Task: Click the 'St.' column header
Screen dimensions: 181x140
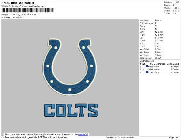Action: coord(151,64)
